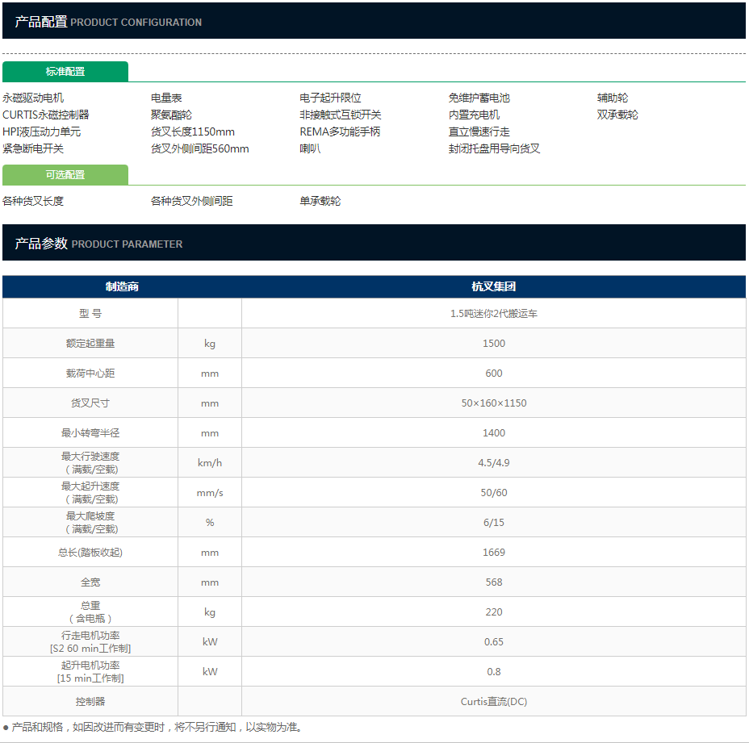Click the 各种货叉长度 optional item
This screenshot has width=749, height=743.
[33, 201]
